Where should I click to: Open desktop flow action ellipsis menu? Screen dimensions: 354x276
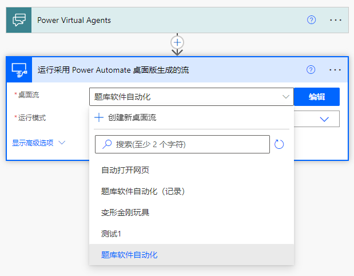pos(335,70)
